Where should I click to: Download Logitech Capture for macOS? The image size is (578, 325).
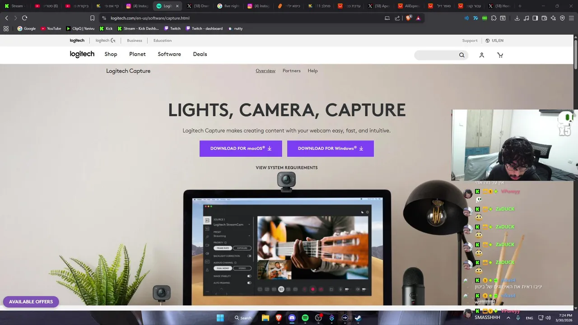[241, 149]
